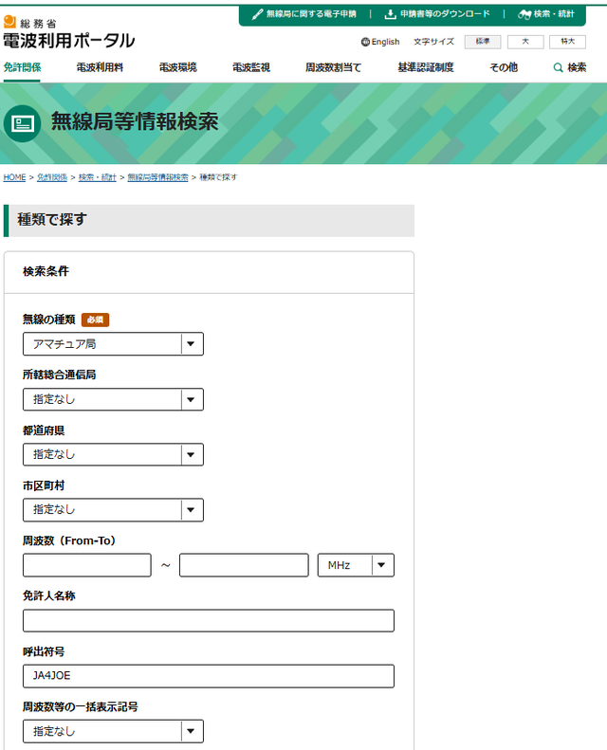607x750 pixels.
Task: Click the 免許人名称 input field
Action: tap(209, 621)
